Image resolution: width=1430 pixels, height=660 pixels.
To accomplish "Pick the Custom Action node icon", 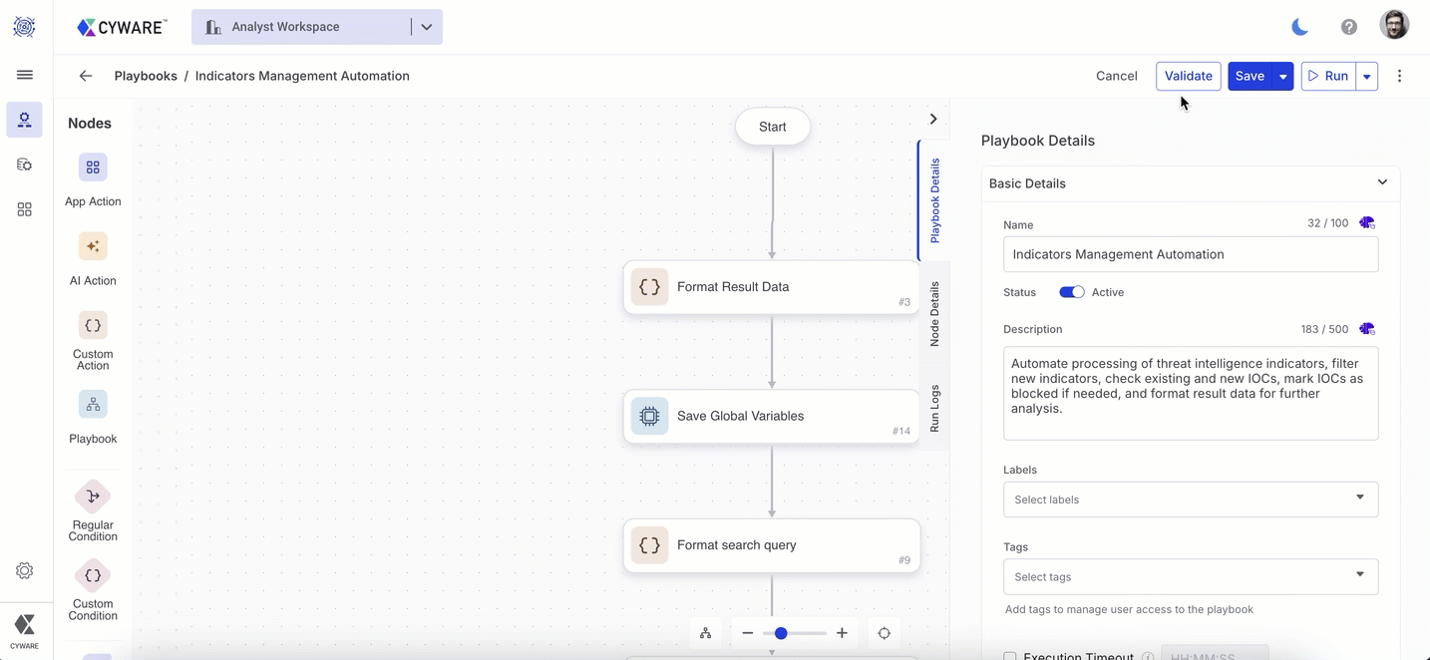I will coord(93,326).
